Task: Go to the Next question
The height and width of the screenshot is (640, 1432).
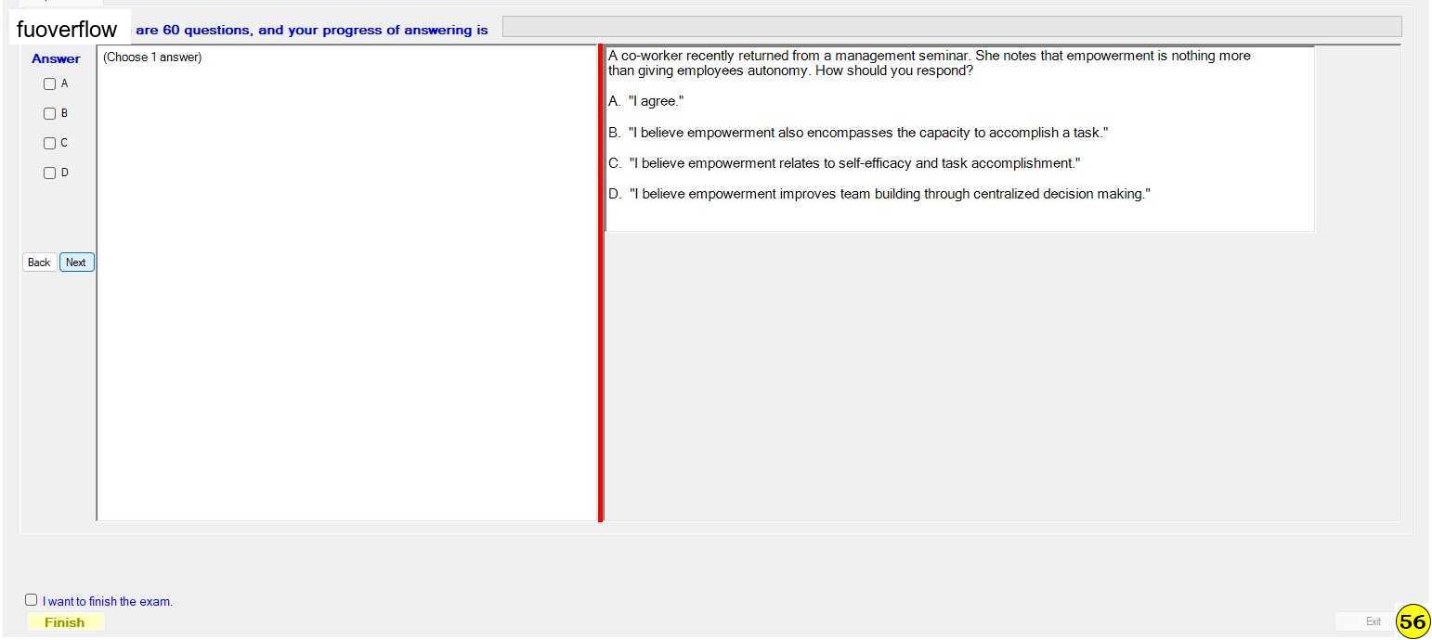Action: pyautogui.click(x=76, y=262)
